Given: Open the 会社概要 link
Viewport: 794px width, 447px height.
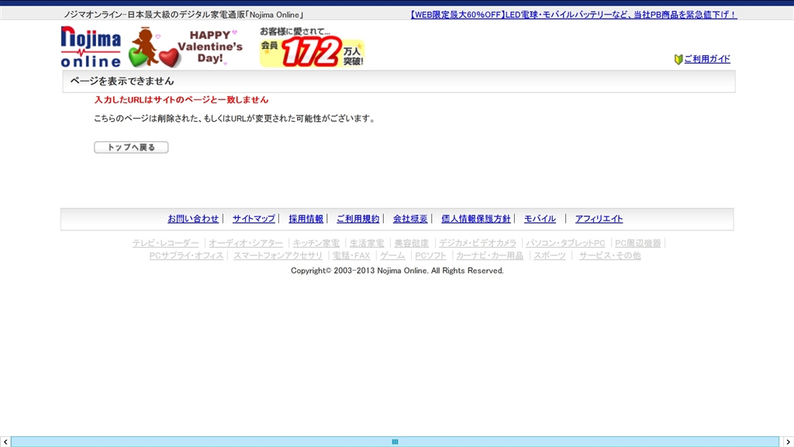Looking at the screenshot, I should 410,219.
